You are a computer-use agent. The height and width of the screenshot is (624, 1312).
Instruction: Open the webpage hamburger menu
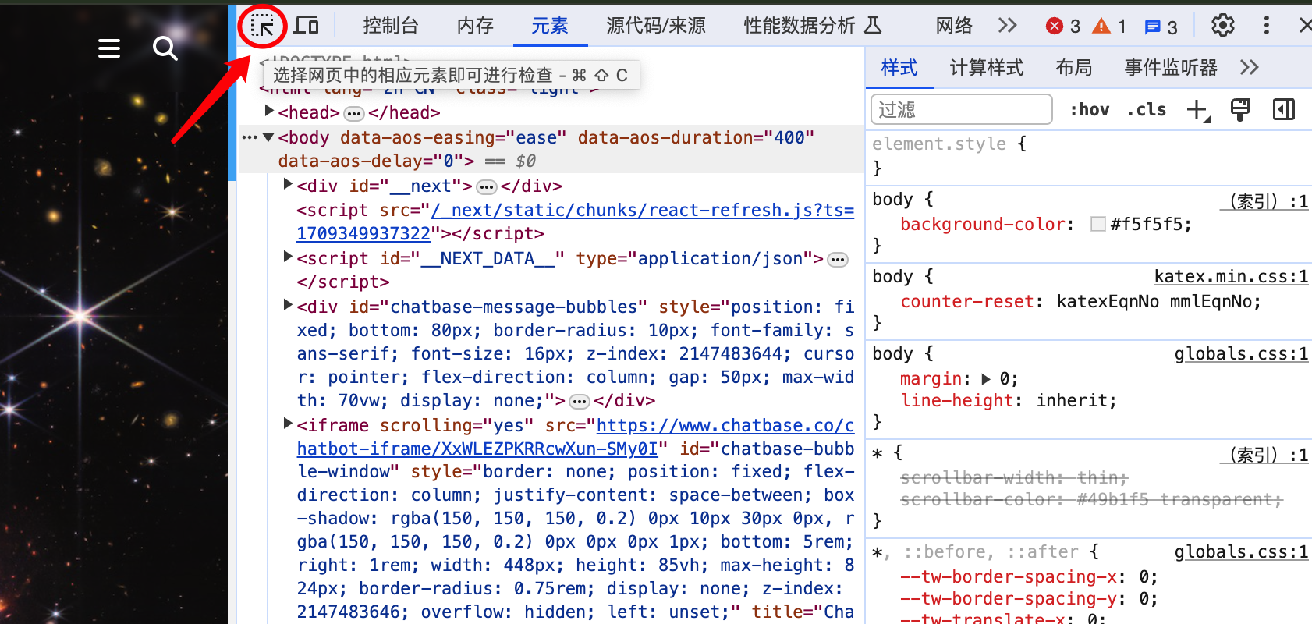[109, 49]
